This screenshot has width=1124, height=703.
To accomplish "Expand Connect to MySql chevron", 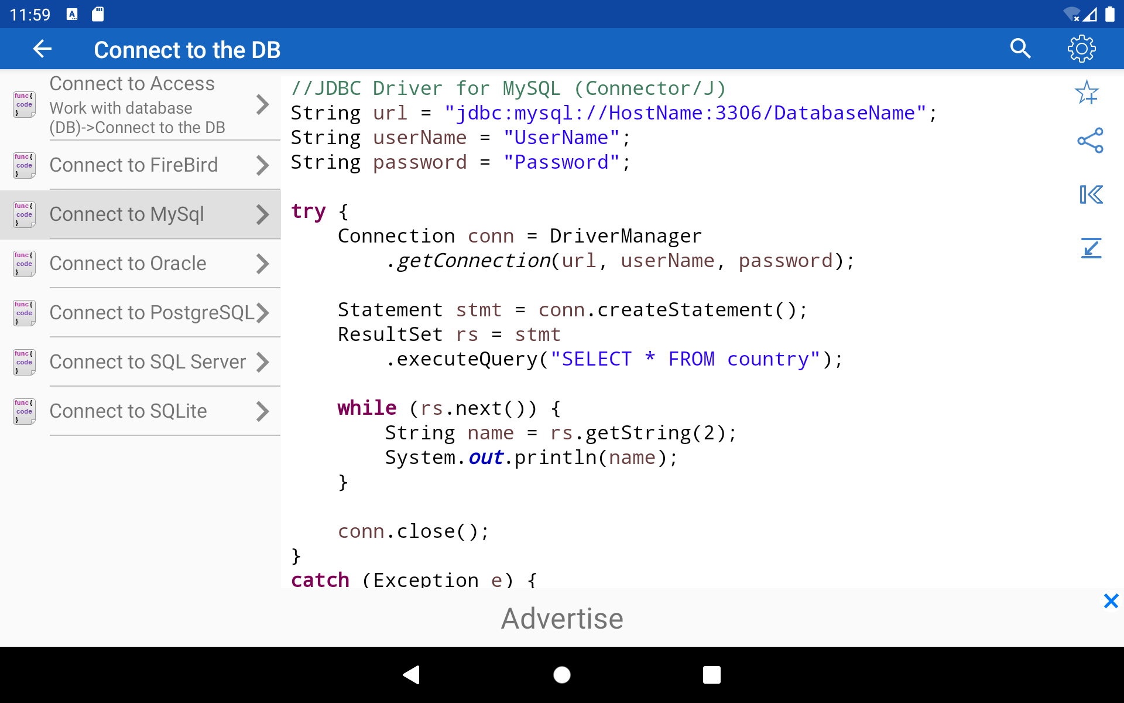I will 262,215.
